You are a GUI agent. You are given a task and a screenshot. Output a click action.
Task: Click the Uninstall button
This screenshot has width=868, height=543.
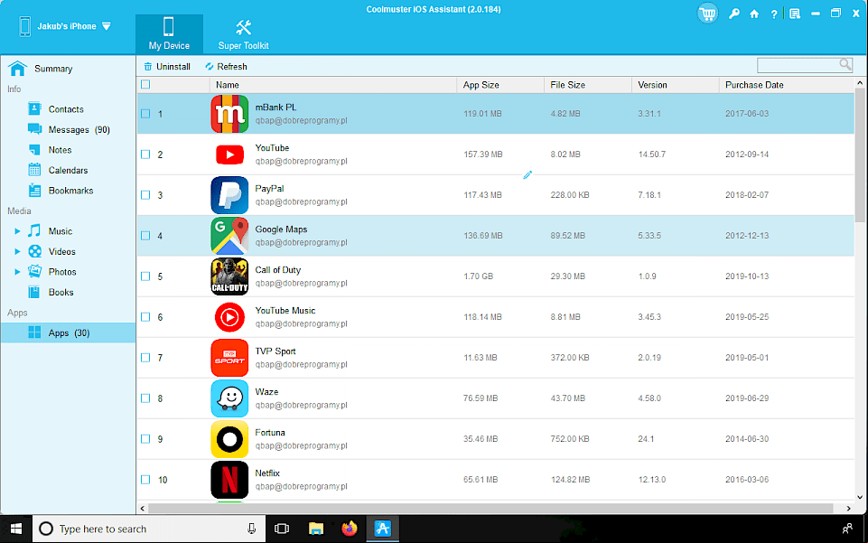(167, 67)
